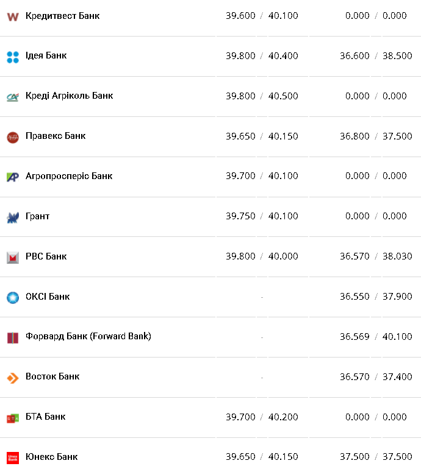Click the БТА Банк logo icon

(x=13, y=418)
